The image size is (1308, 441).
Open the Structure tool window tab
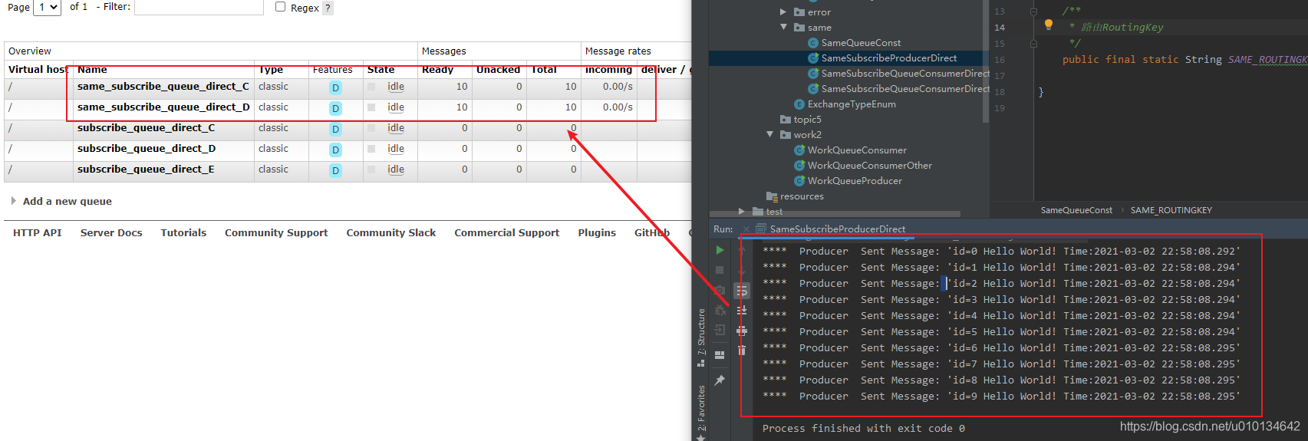[x=701, y=338]
